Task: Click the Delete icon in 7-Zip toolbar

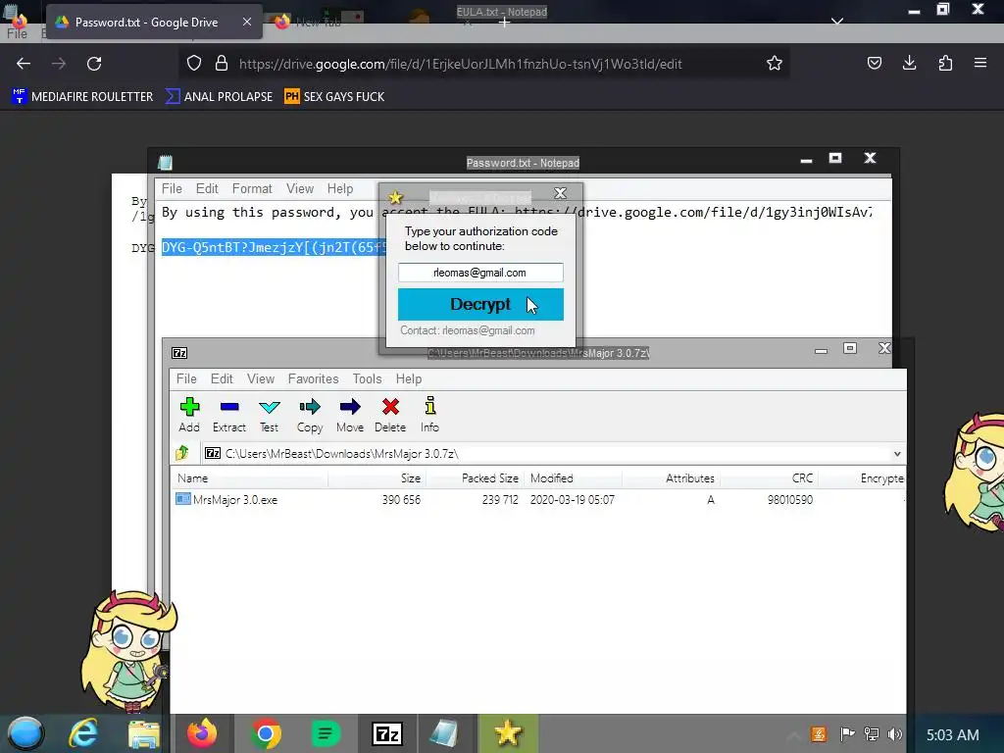Action: tap(390, 407)
